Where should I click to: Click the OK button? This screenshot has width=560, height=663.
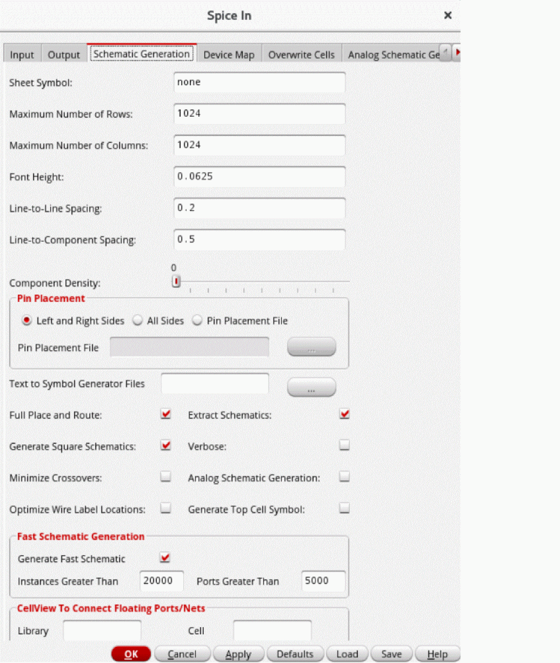point(131,654)
